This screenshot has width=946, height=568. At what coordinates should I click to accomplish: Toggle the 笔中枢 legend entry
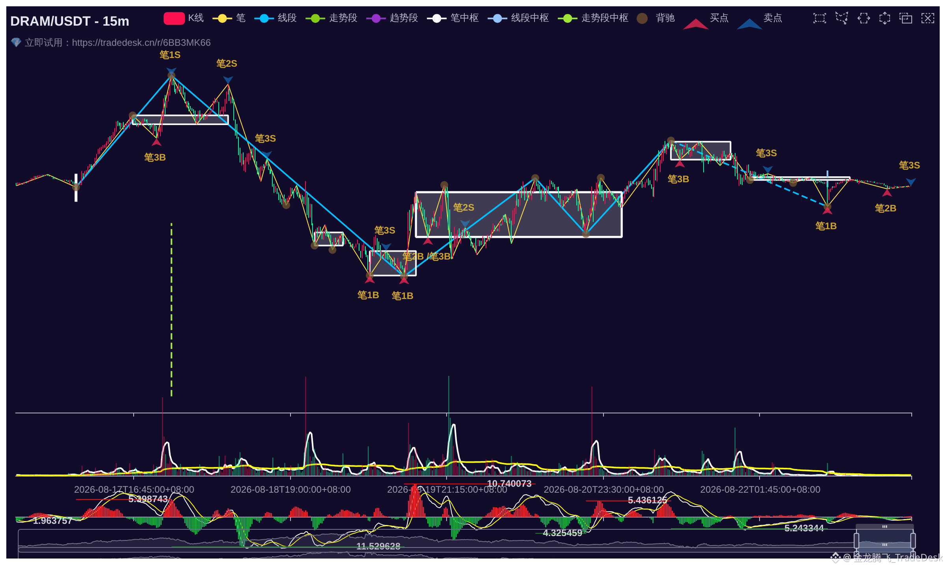click(453, 18)
